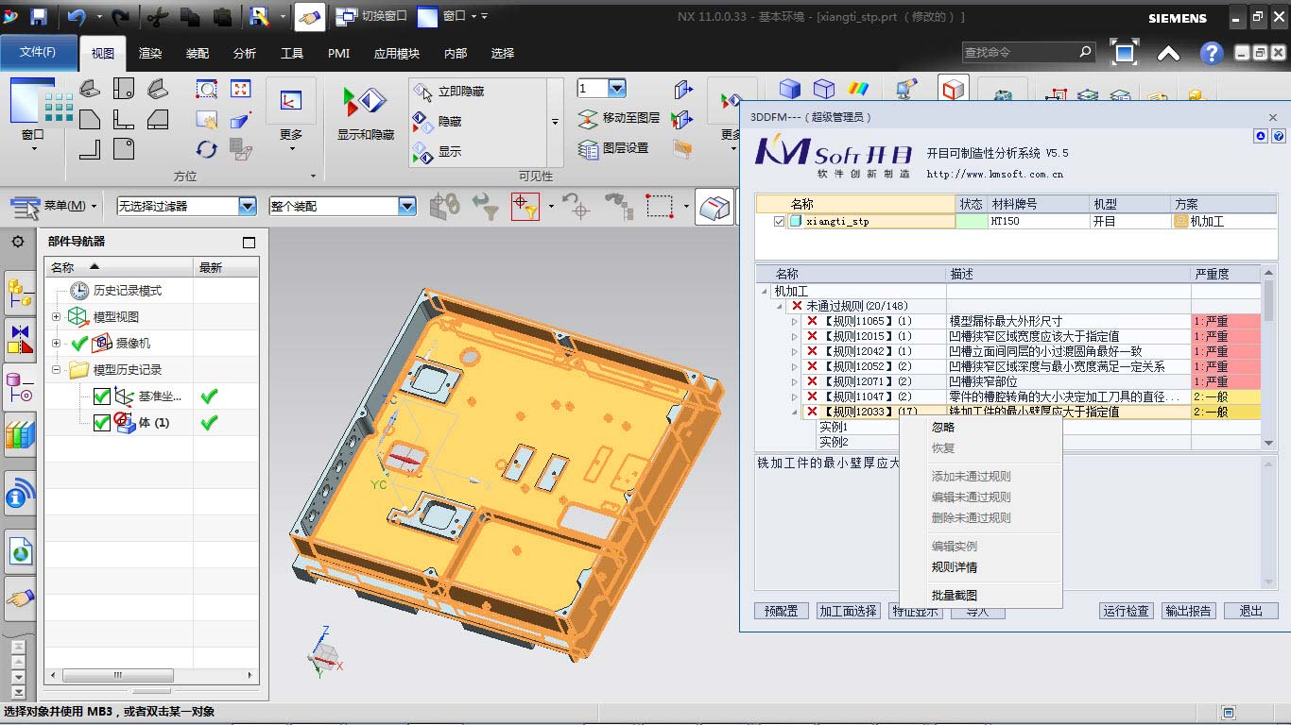Expand the 模型视图 tree node
The height and width of the screenshot is (725, 1291).
[56, 317]
